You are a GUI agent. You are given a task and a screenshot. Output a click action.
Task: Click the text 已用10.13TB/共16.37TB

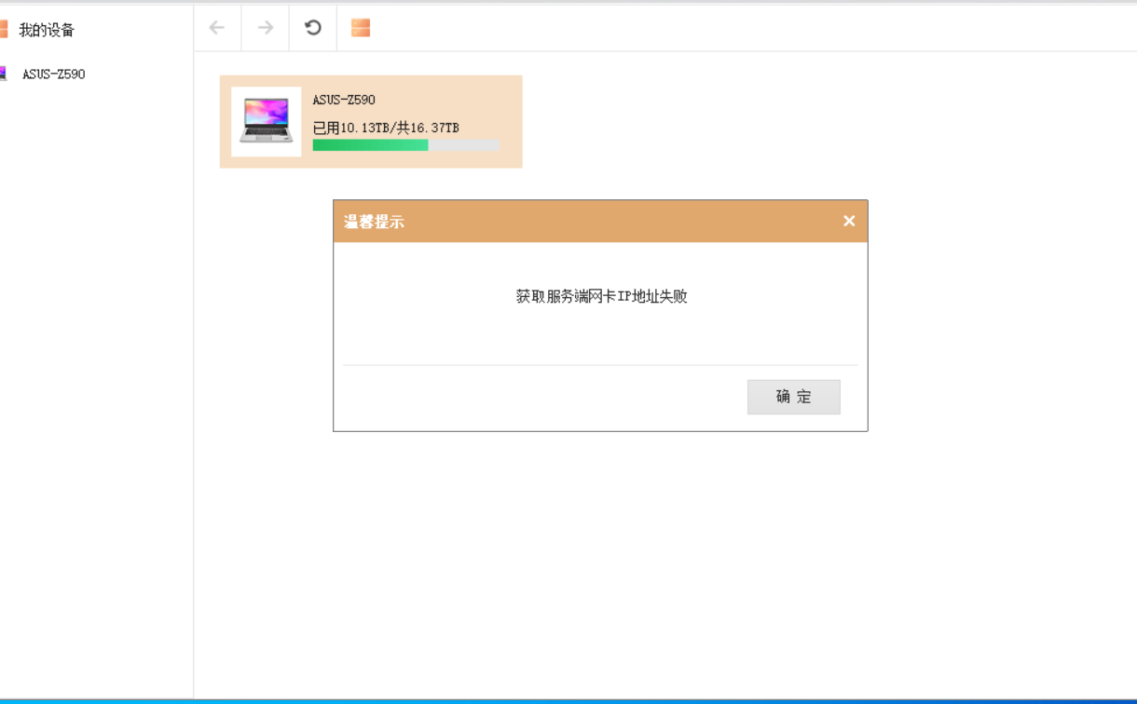click(386, 128)
